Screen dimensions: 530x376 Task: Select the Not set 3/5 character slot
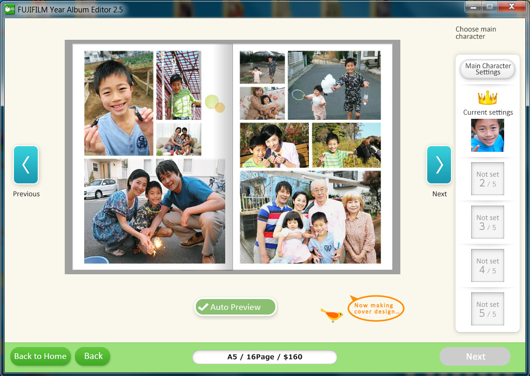(488, 222)
